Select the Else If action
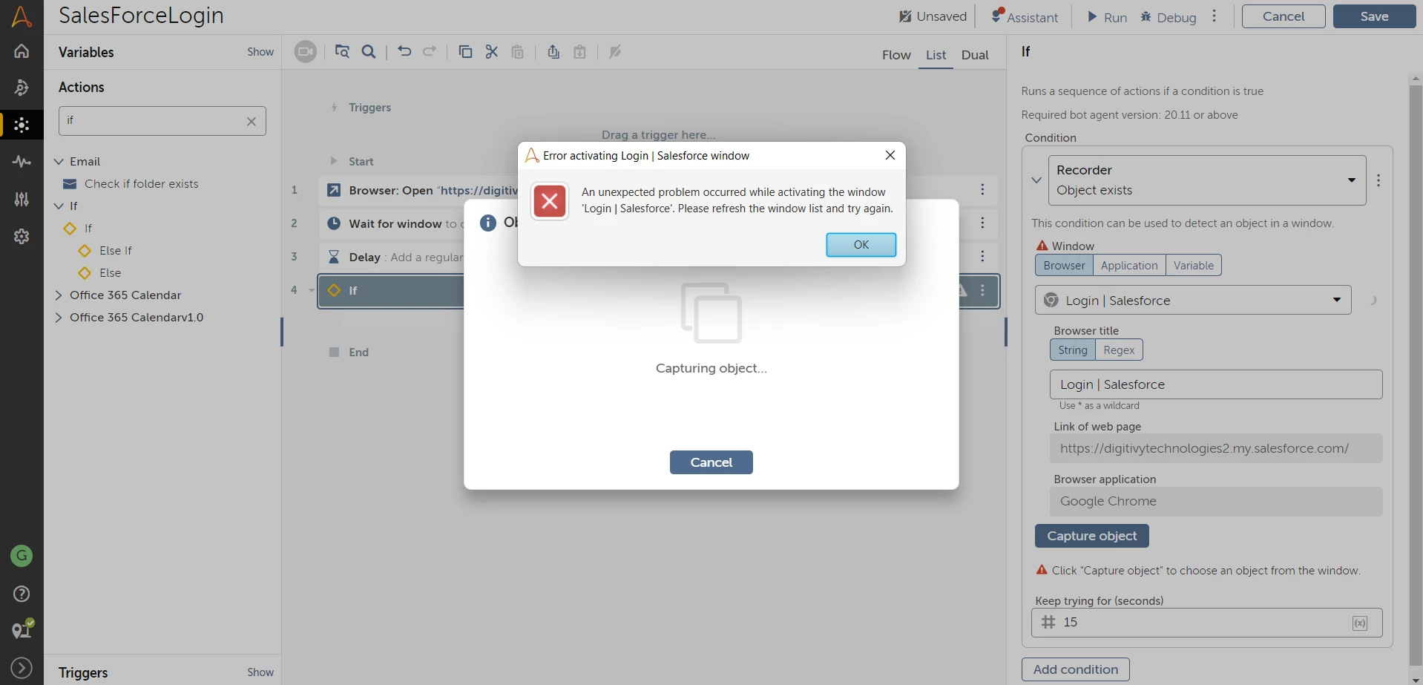The height and width of the screenshot is (685, 1423). (x=116, y=251)
